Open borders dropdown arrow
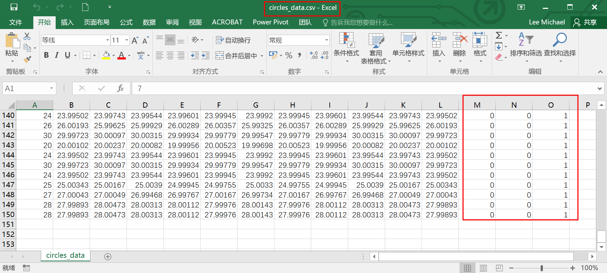This screenshot has width=607, height=273. click(94, 56)
